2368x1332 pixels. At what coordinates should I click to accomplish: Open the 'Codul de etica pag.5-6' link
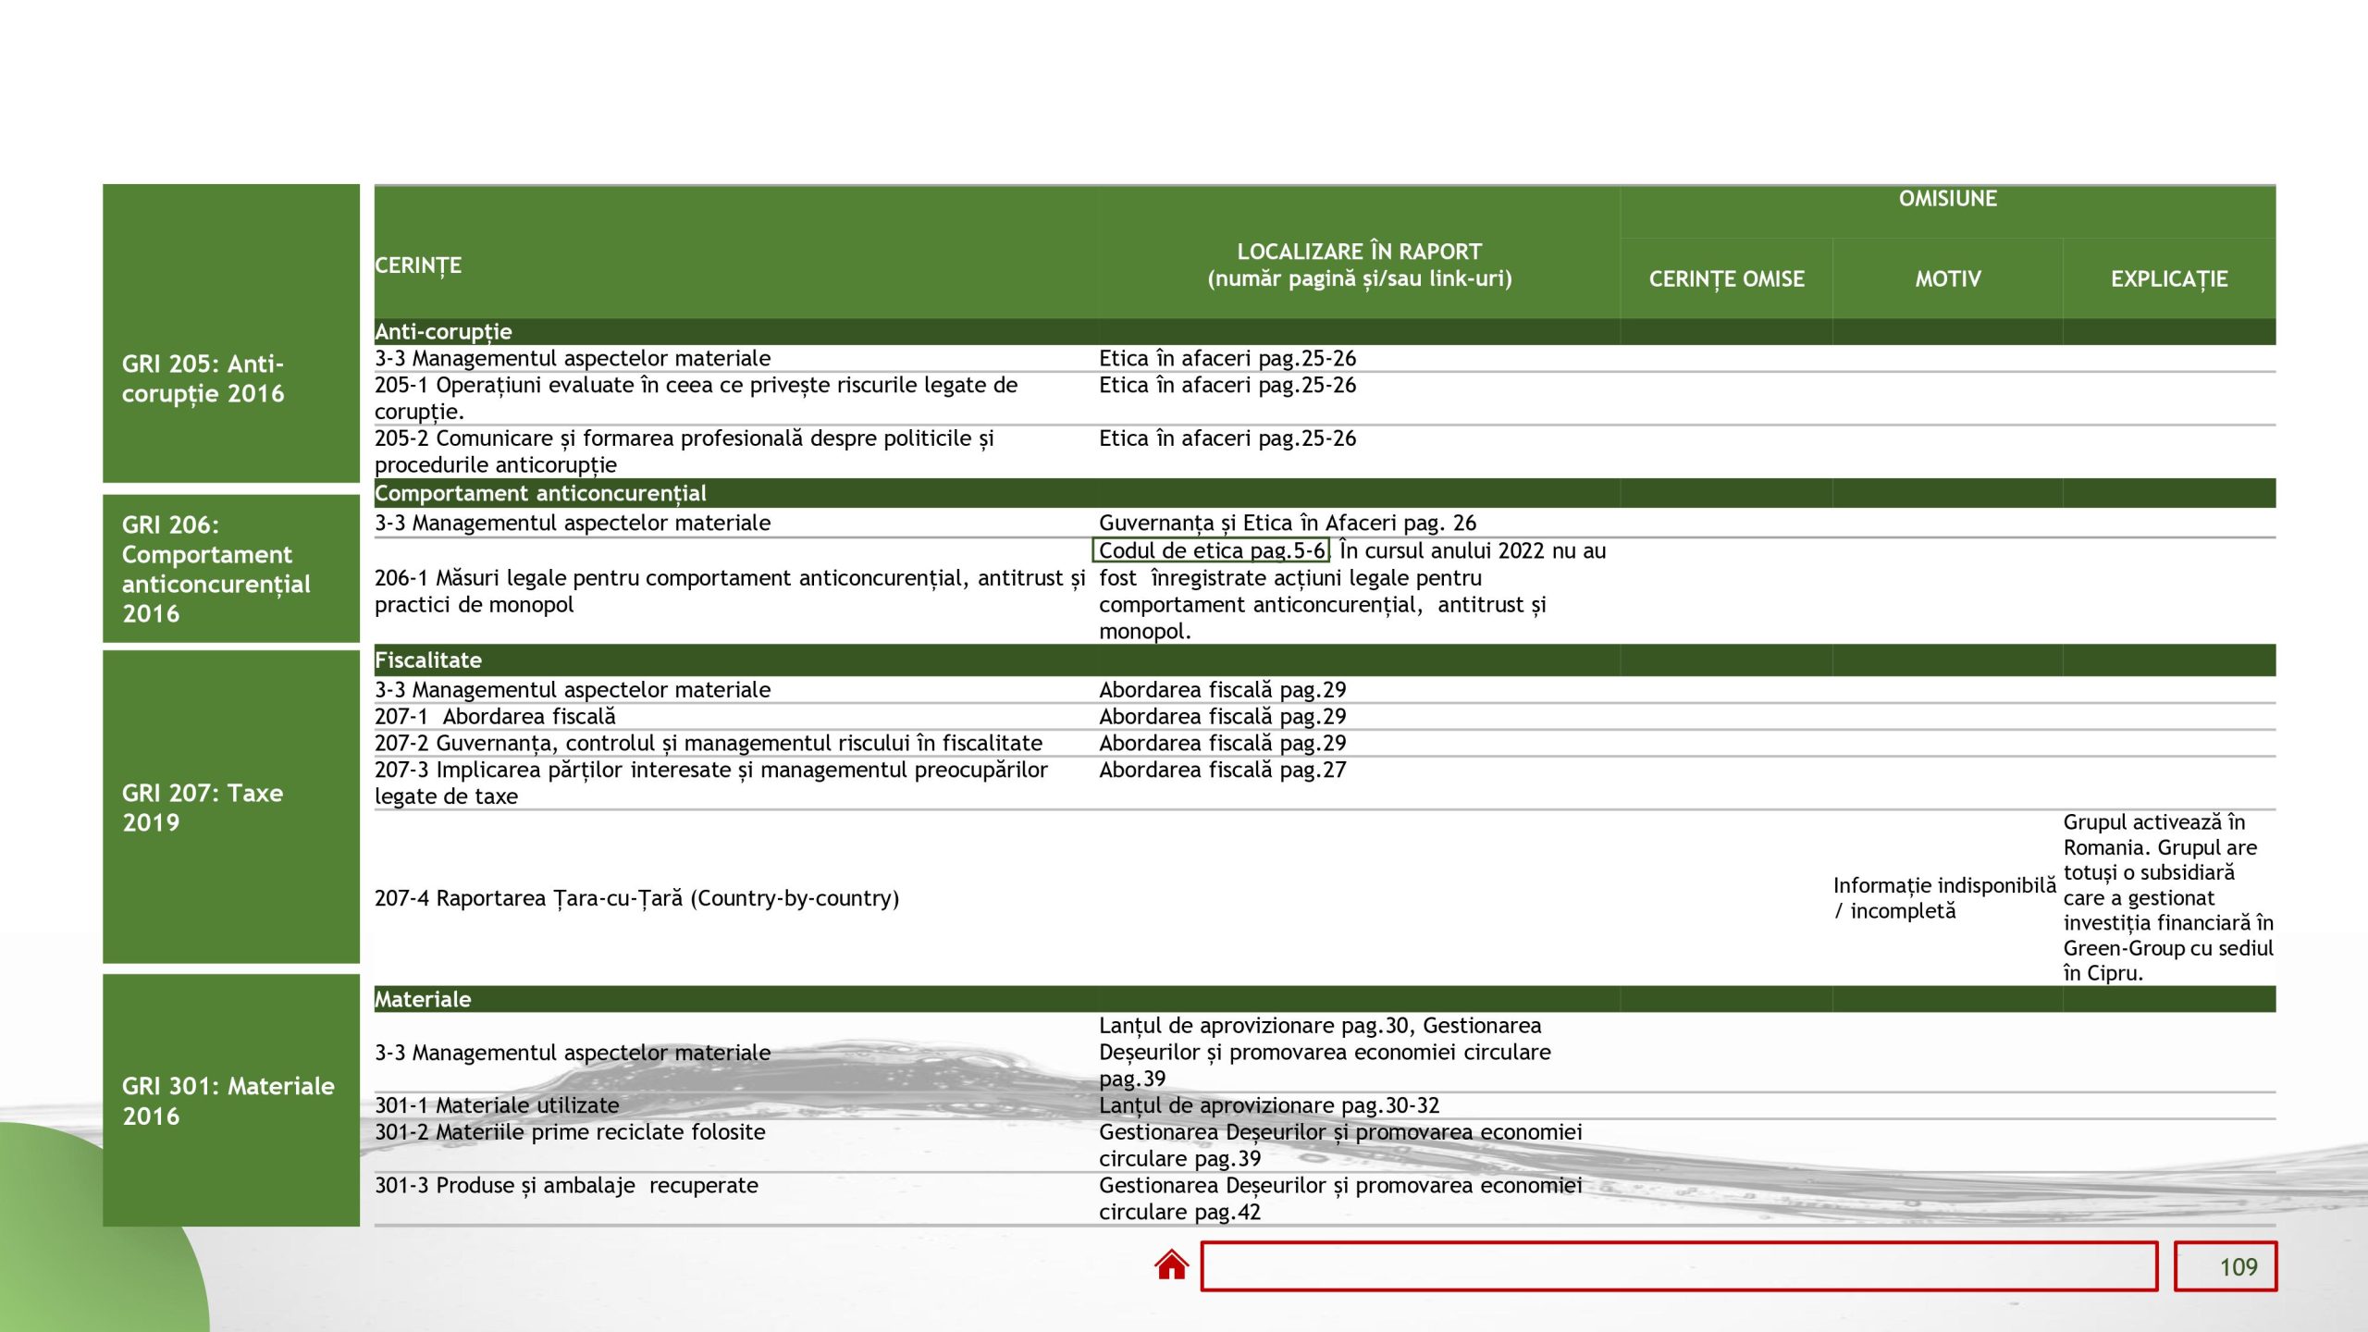point(1211,550)
